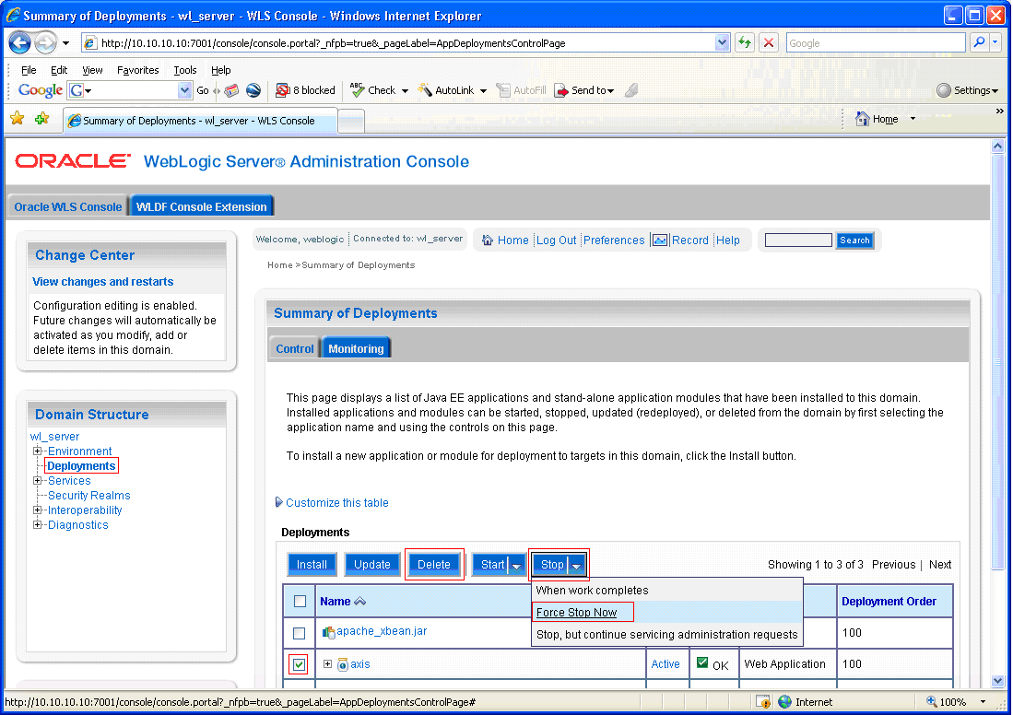The width and height of the screenshot is (1013, 715).
Task: Click the 8 blocked popup blocker icon
Action: click(x=282, y=90)
